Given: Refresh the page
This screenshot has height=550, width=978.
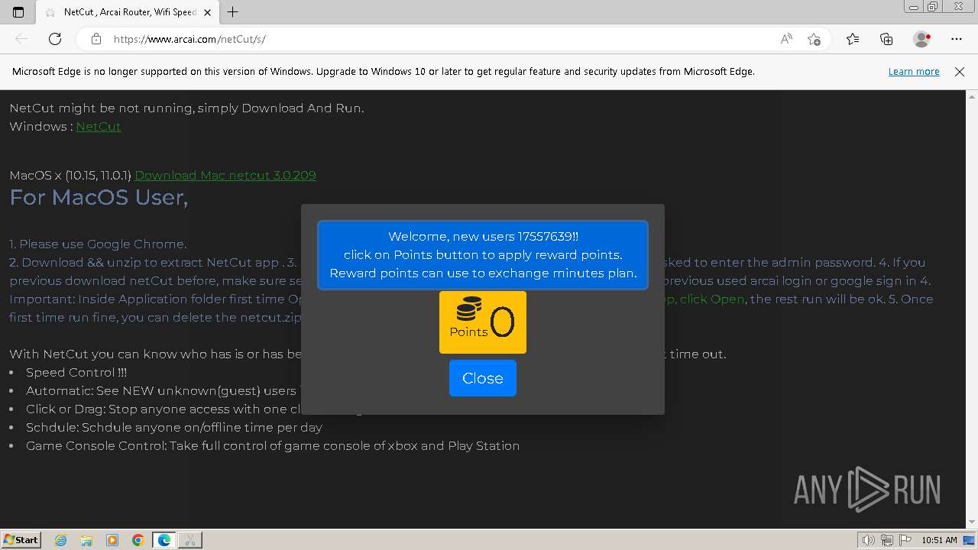Looking at the screenshot, I should coord(55,39).
